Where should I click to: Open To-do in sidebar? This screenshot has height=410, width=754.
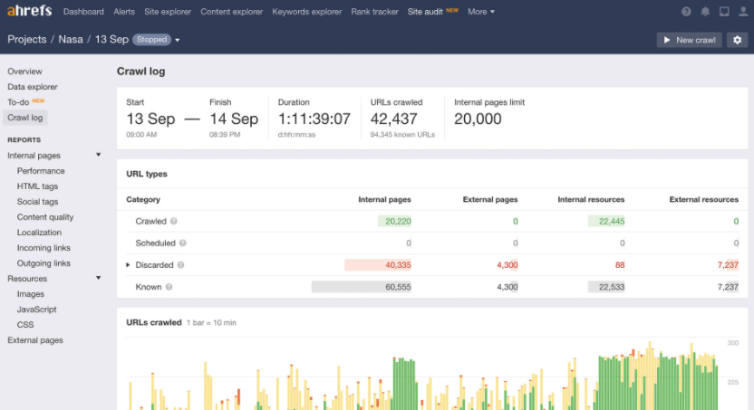click(x=18, y=102)
